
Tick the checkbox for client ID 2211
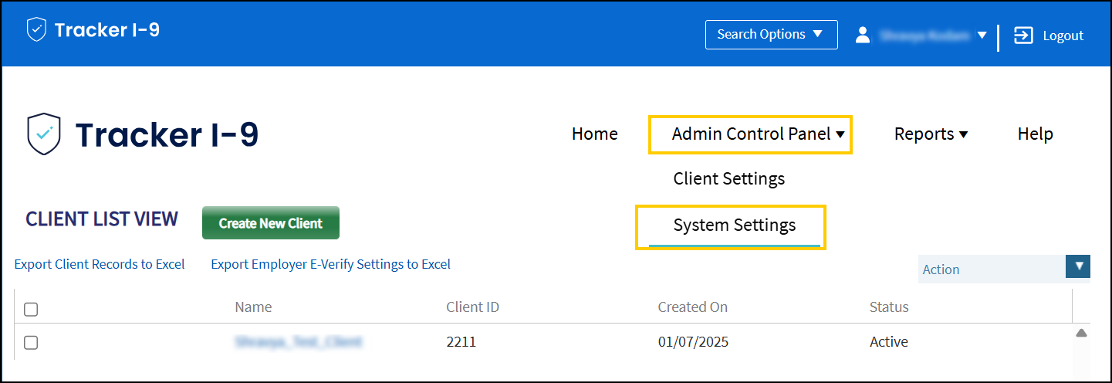point(31,343)
